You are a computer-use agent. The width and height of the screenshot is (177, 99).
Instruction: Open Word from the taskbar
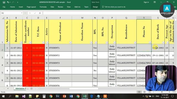click(x=71, y=96)
